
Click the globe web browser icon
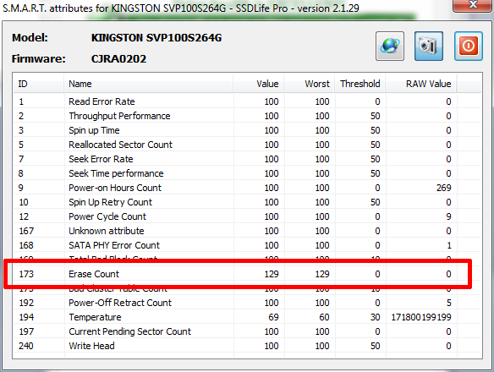[x=390, y=46]
